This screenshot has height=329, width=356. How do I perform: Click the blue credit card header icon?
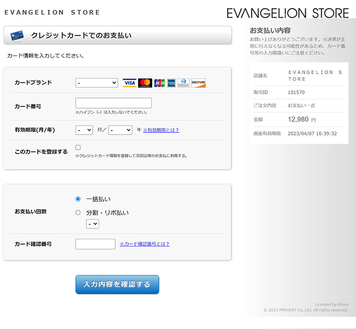(17, 36)
